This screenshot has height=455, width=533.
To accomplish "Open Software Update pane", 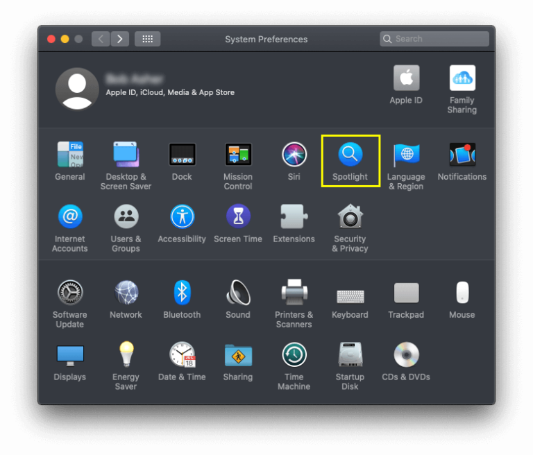I will click(x=70, y=293).
